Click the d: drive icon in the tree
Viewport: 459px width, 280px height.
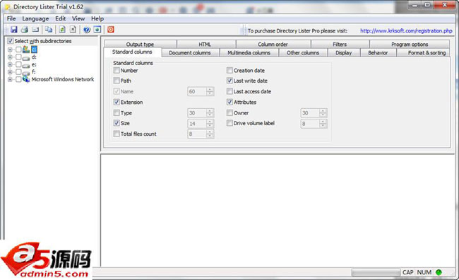coord(26,57)
